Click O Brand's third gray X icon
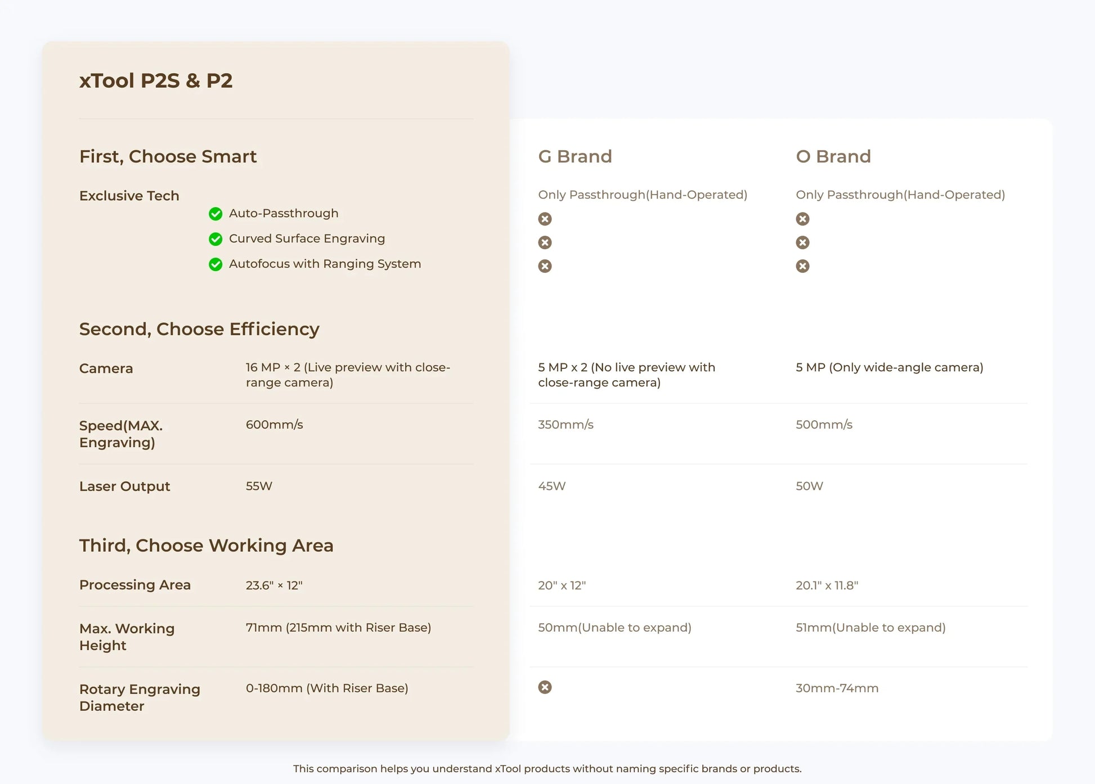The image size is (1095, 784). pos(802,266)
